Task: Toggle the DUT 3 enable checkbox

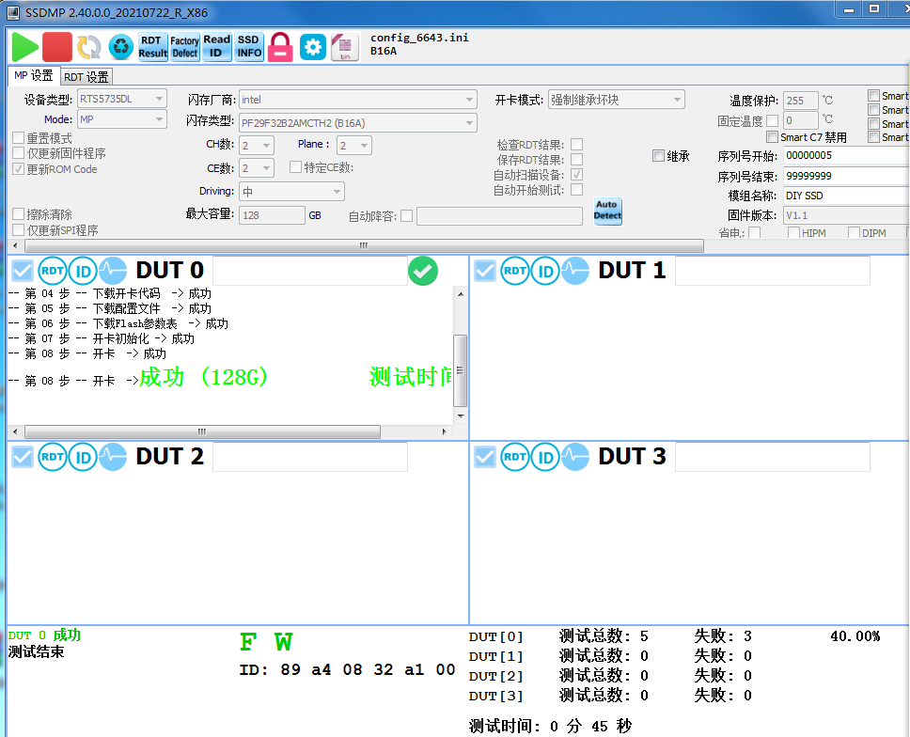Action: [484, 457]
